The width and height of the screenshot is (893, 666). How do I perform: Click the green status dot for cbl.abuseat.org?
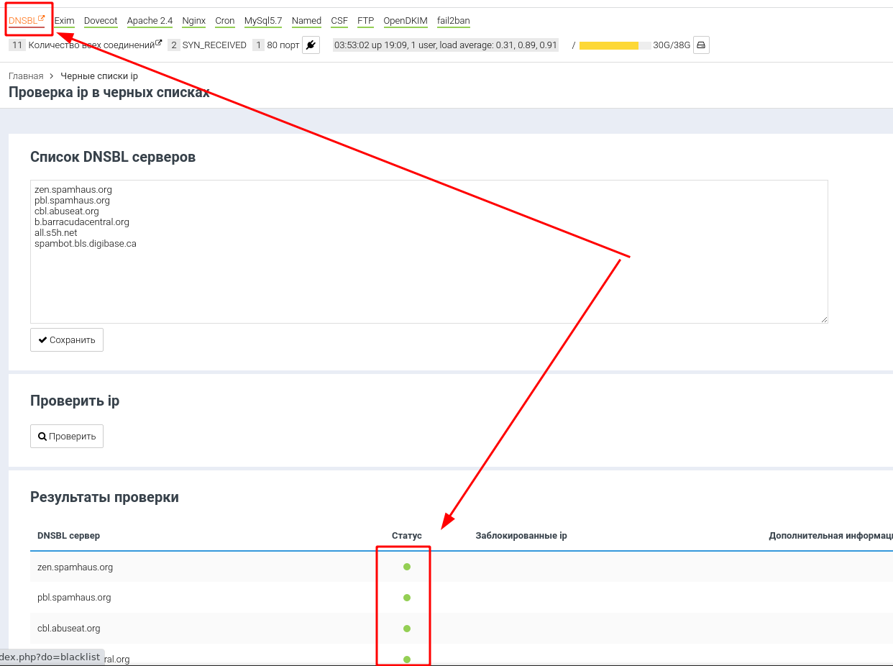[407, 629]
